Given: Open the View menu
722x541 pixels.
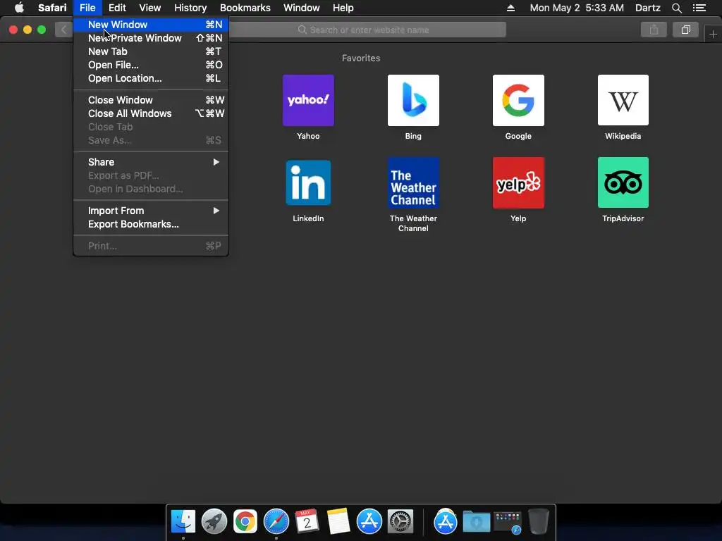Looking at the screenshot, I should point(150,8).
